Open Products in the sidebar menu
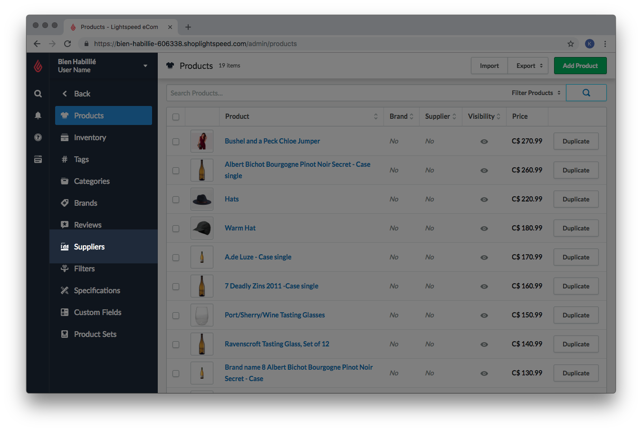 (x=104, y=115)
